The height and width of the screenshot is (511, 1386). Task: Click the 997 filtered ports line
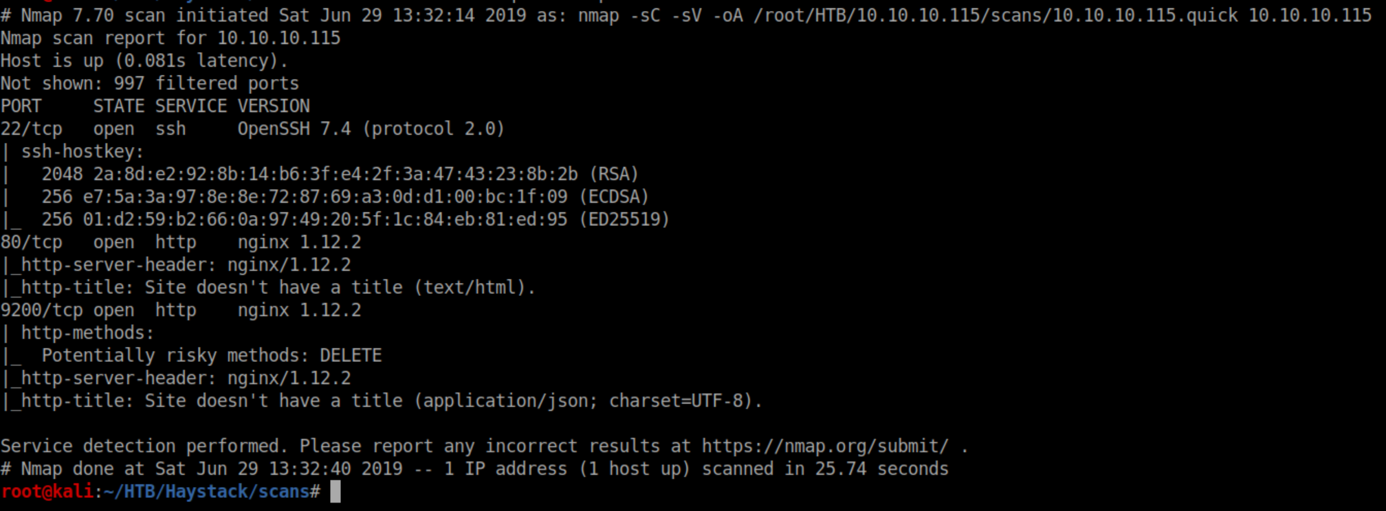pyautogui.click(x=150, y=84)
